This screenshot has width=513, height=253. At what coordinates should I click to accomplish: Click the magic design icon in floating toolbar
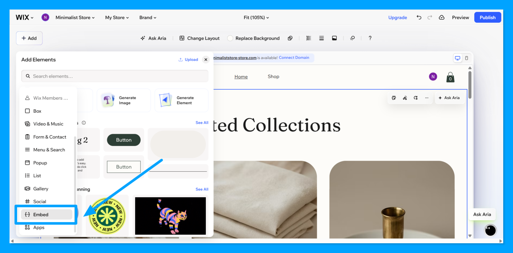click(x=405, y=98)
